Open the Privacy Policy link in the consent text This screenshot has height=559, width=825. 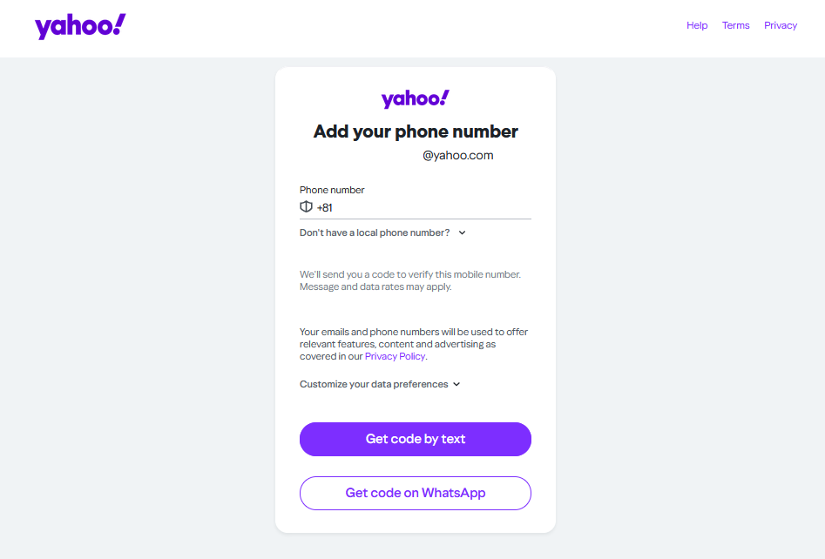(395, 356)
